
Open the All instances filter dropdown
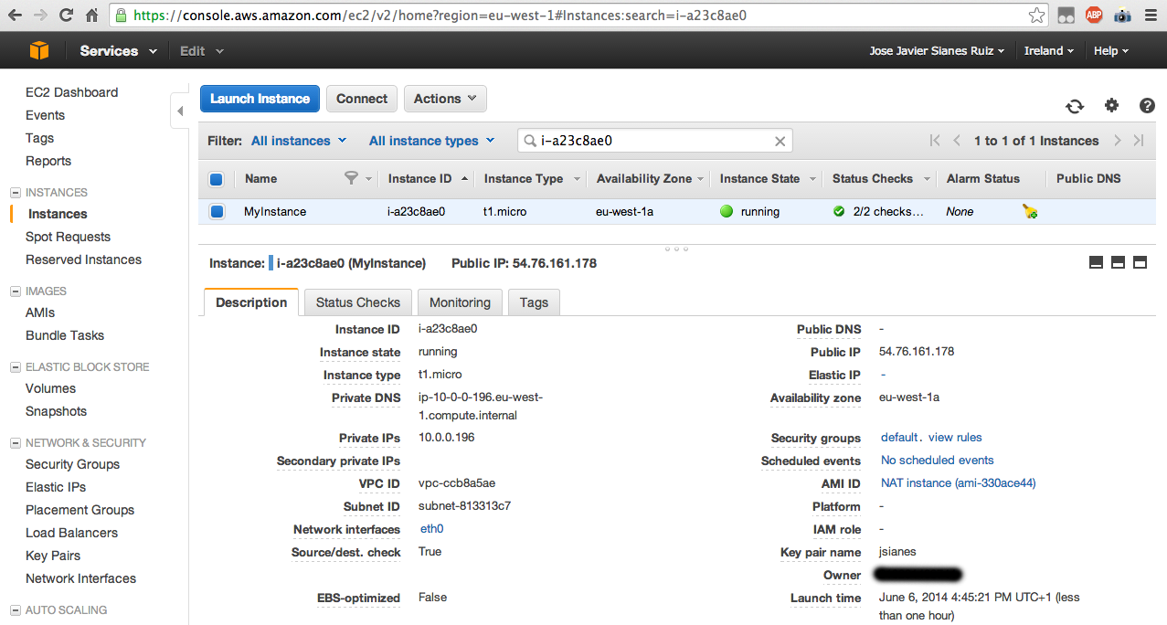point(299,141)
